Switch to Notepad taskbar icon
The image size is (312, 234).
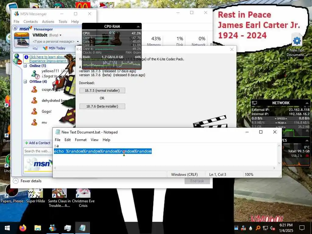point(82,228)
